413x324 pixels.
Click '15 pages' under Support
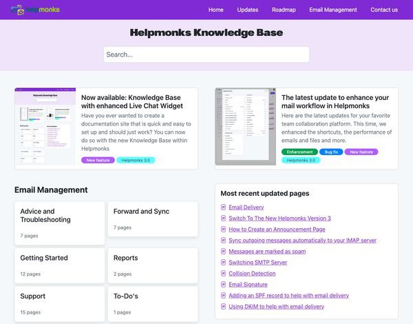coord(30,312)
